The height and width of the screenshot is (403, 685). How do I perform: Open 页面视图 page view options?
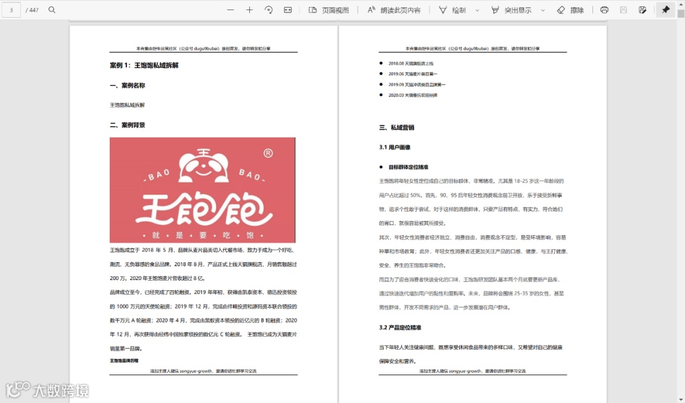tap(329, 10)
